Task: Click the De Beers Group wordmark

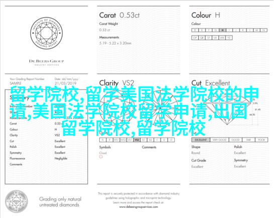Action: (46, 61)
